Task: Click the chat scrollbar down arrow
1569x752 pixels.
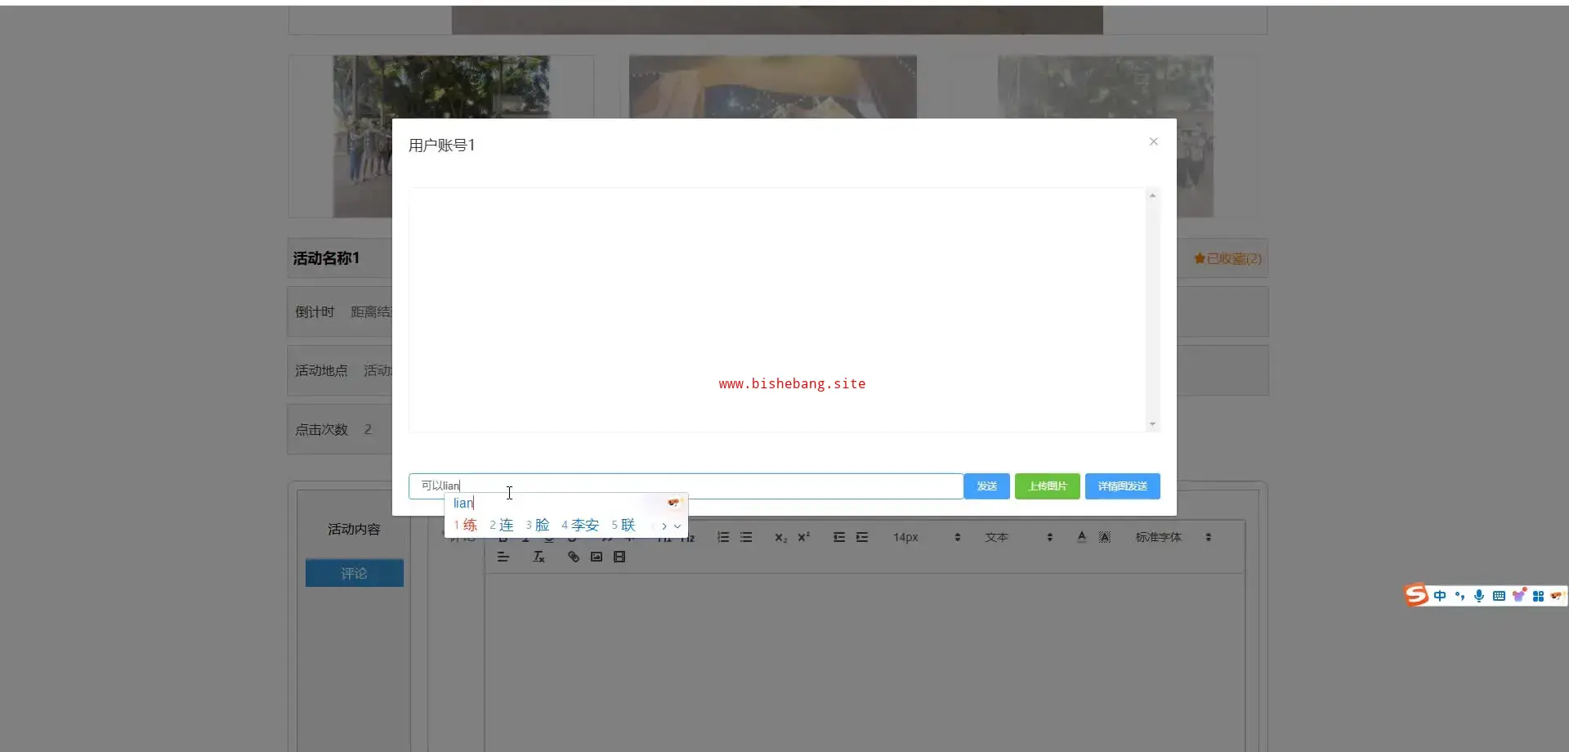Action: (x=1152, y=423)
